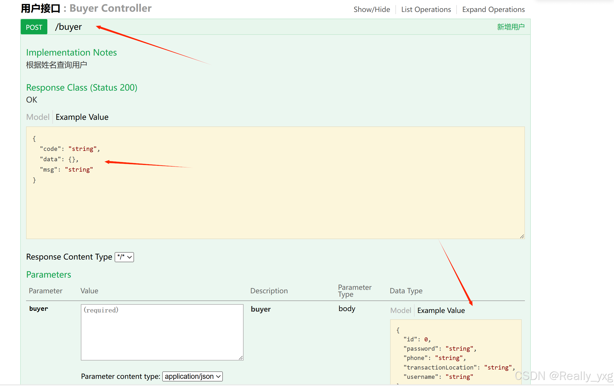Image resolution: width=614 pixels, height=386 pixels.
Task: Toggle Show/Hide for Buyer Controller operations
Action: pos(372,9)
